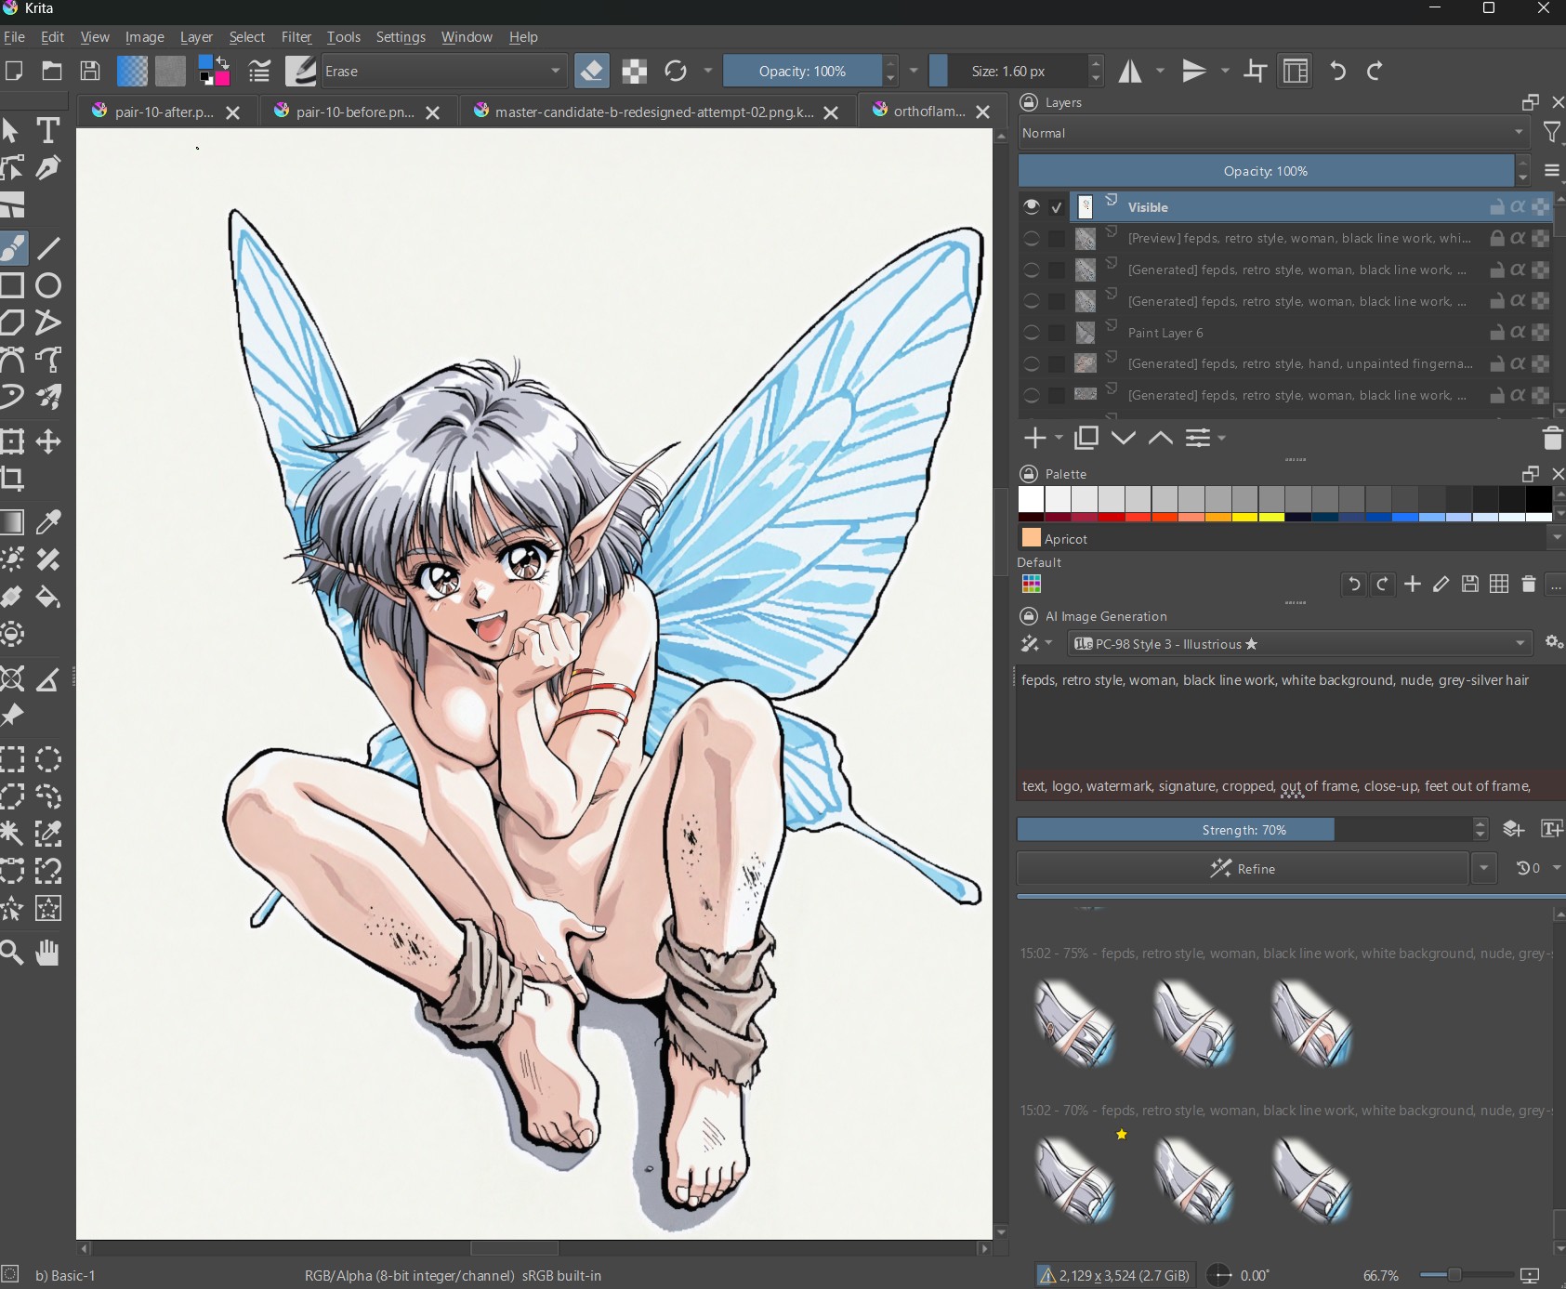The height and width of the screenshot is (1289, 1566).
Task: Toggle preserve alpha in toolbar
Action: coord(635,72)
